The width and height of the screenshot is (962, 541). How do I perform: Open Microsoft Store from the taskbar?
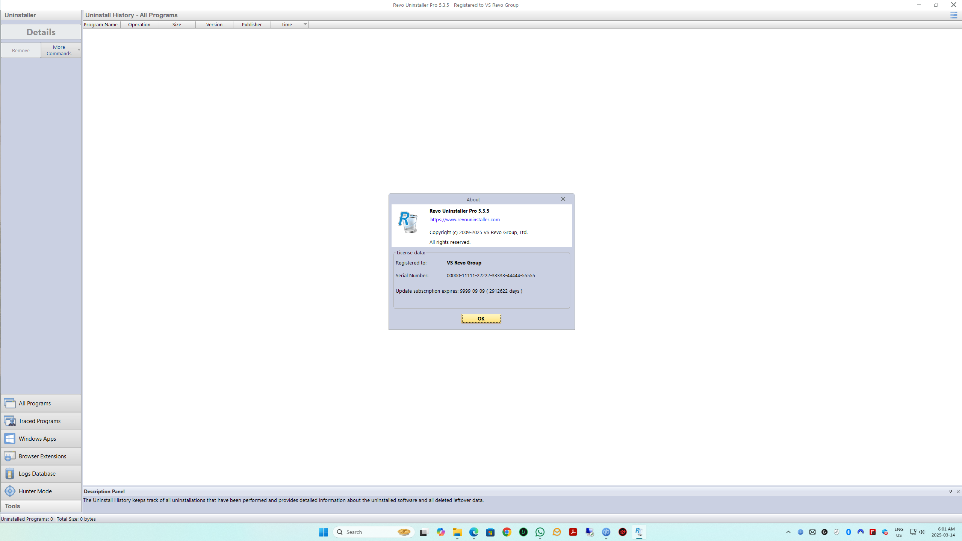490,532
